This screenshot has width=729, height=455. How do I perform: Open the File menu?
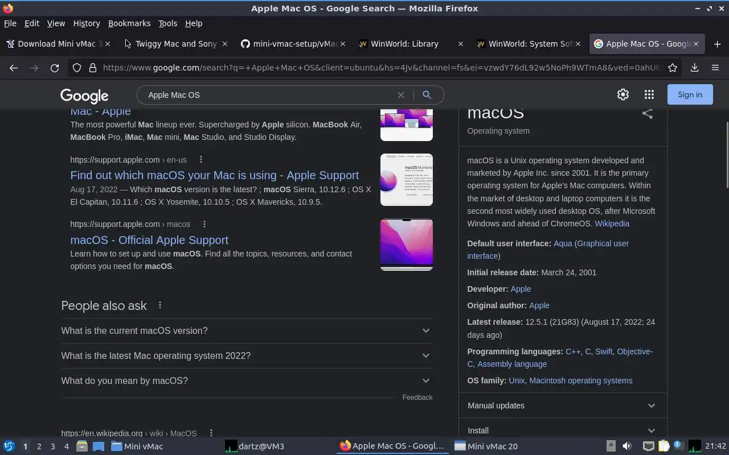click(x=10, y=23)
